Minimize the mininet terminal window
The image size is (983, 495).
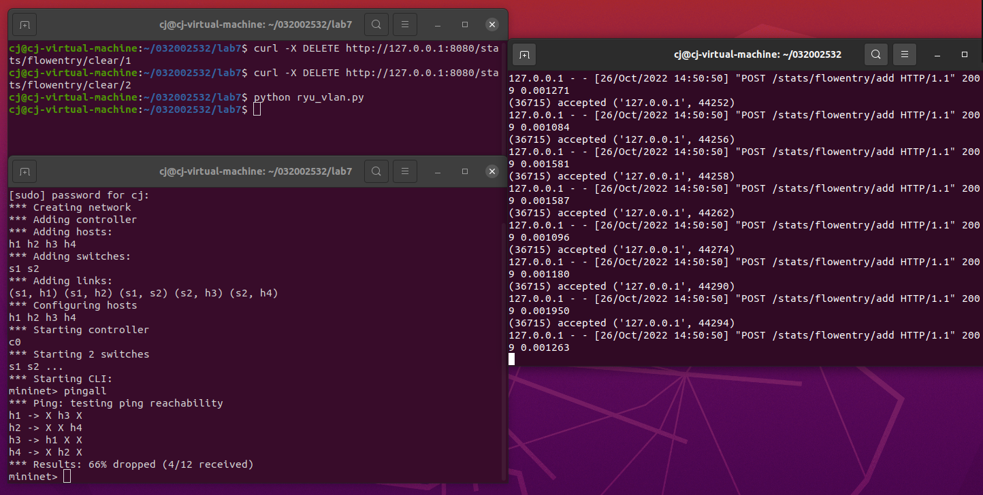coord(436,171)
